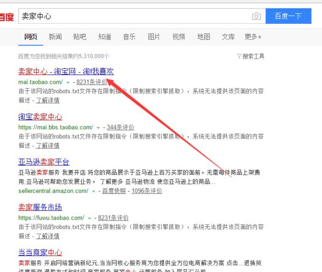Open 搜索工具 filter options
The height and width of the screenshot is (272, 322).
click(251, 56)
